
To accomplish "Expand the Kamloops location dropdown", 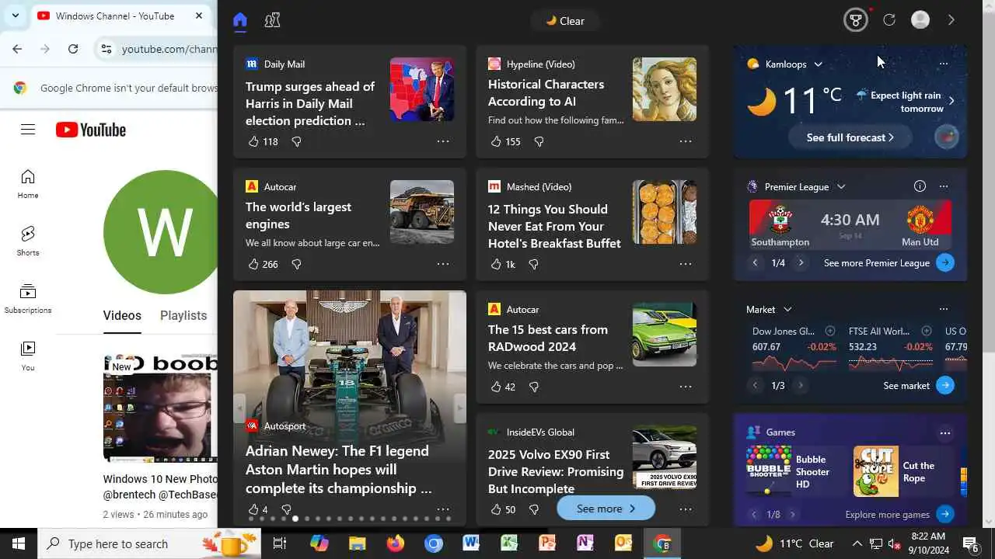I will pyautogui.click(x=818, y=64).
